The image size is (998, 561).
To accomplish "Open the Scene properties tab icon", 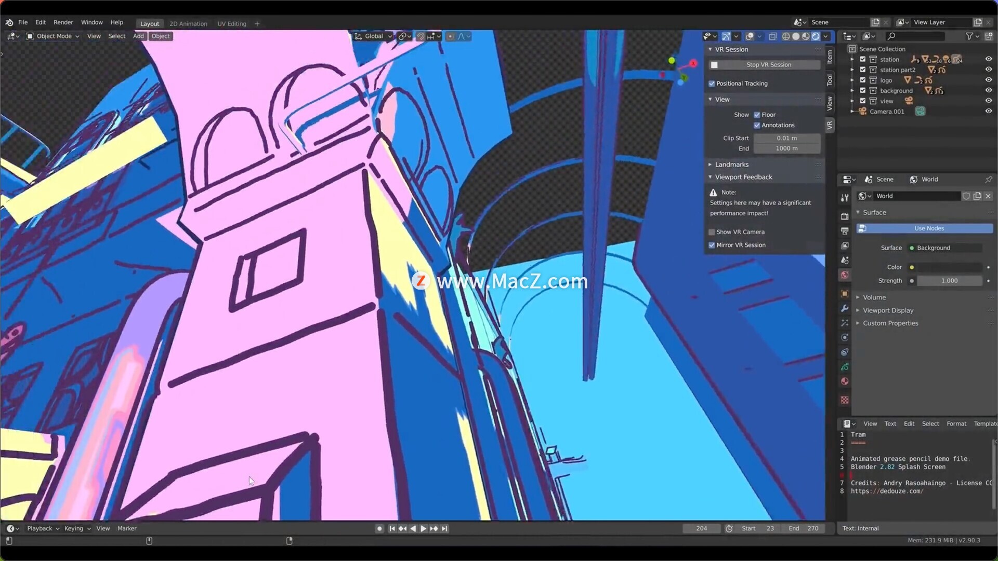I will pyautogui.click(x=845, y=260).
